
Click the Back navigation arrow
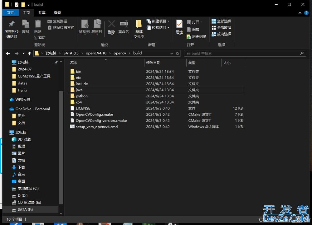[x=8, y=54]
